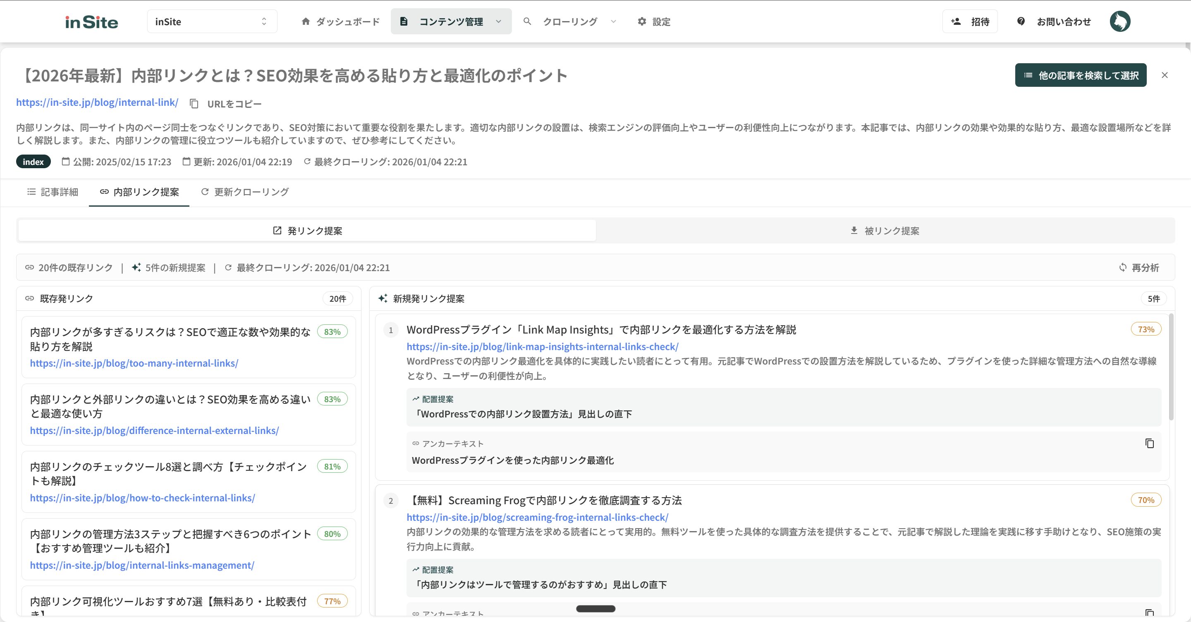Copy anchor text of first suggestion
The image size is (1191, 622).
[1149, 443]
